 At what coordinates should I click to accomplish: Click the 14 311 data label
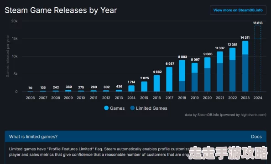point(245,38)
